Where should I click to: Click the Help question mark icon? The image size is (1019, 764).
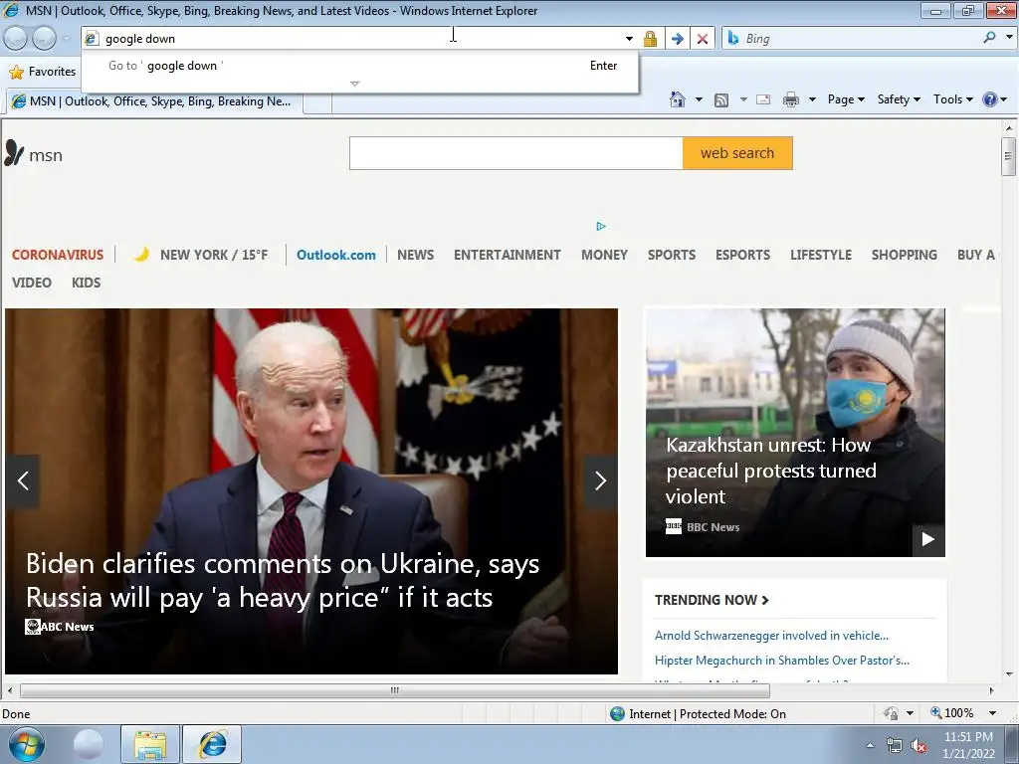coord(990,99)
